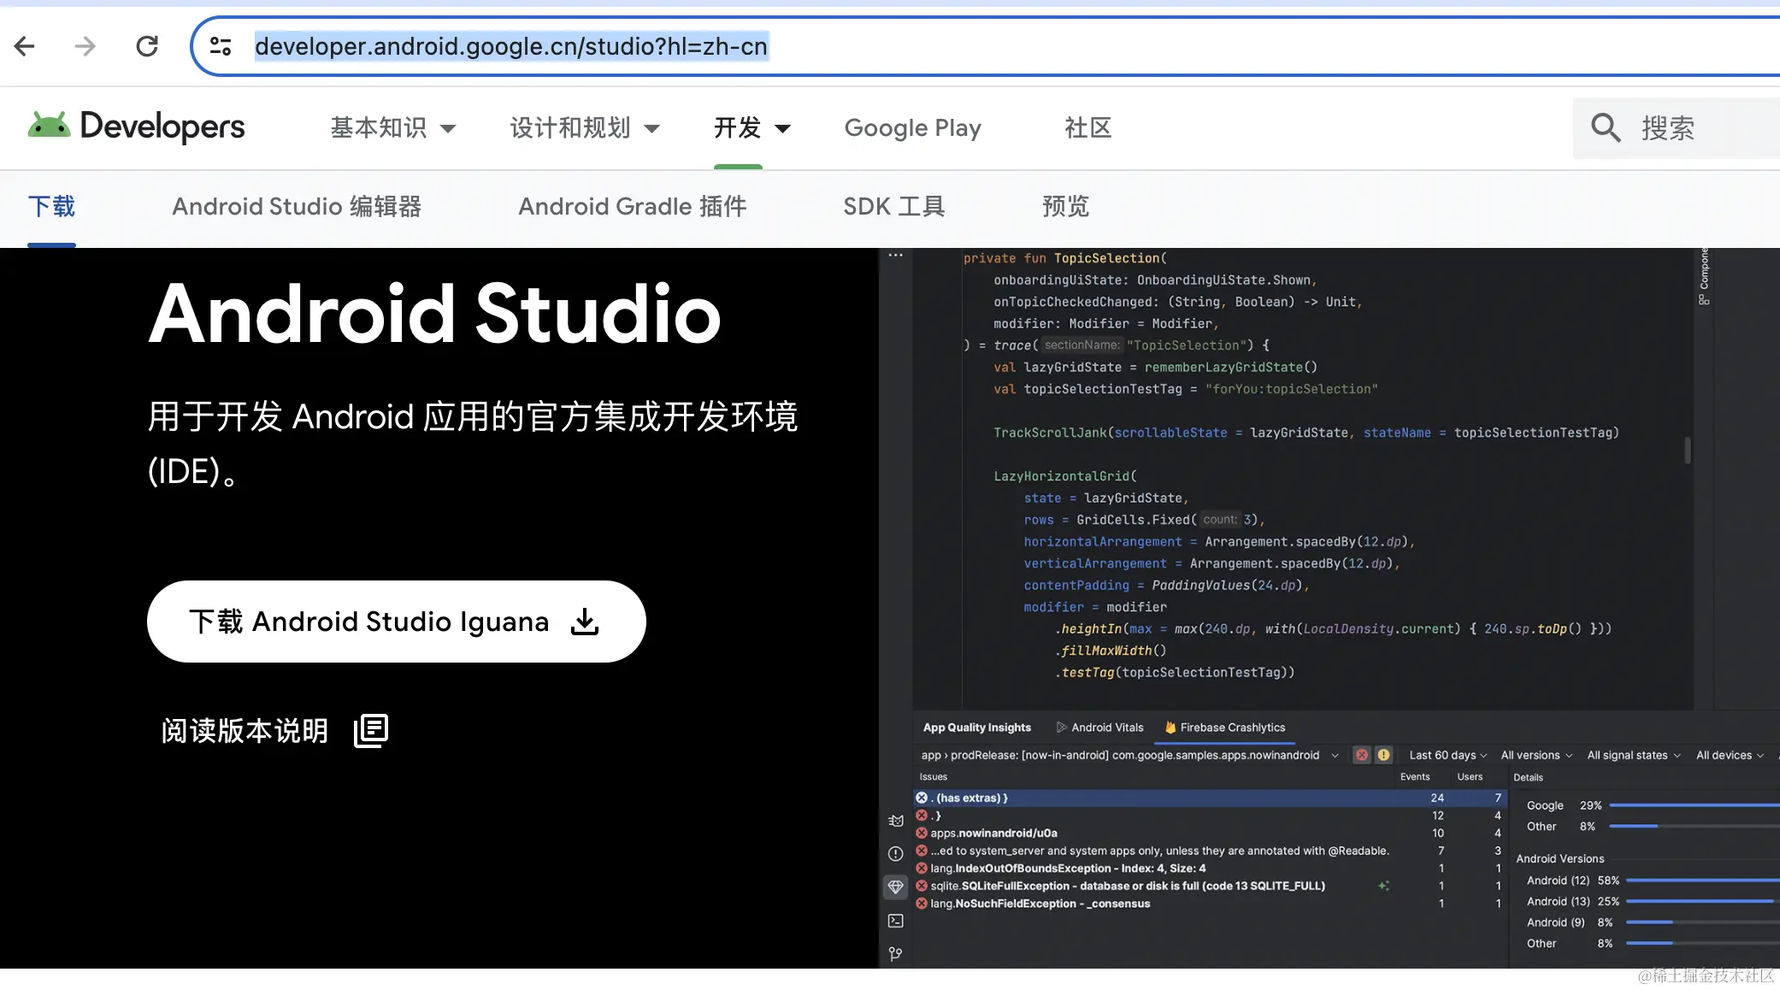Expand the 基本知识 dropdown menu

point(393,128)
